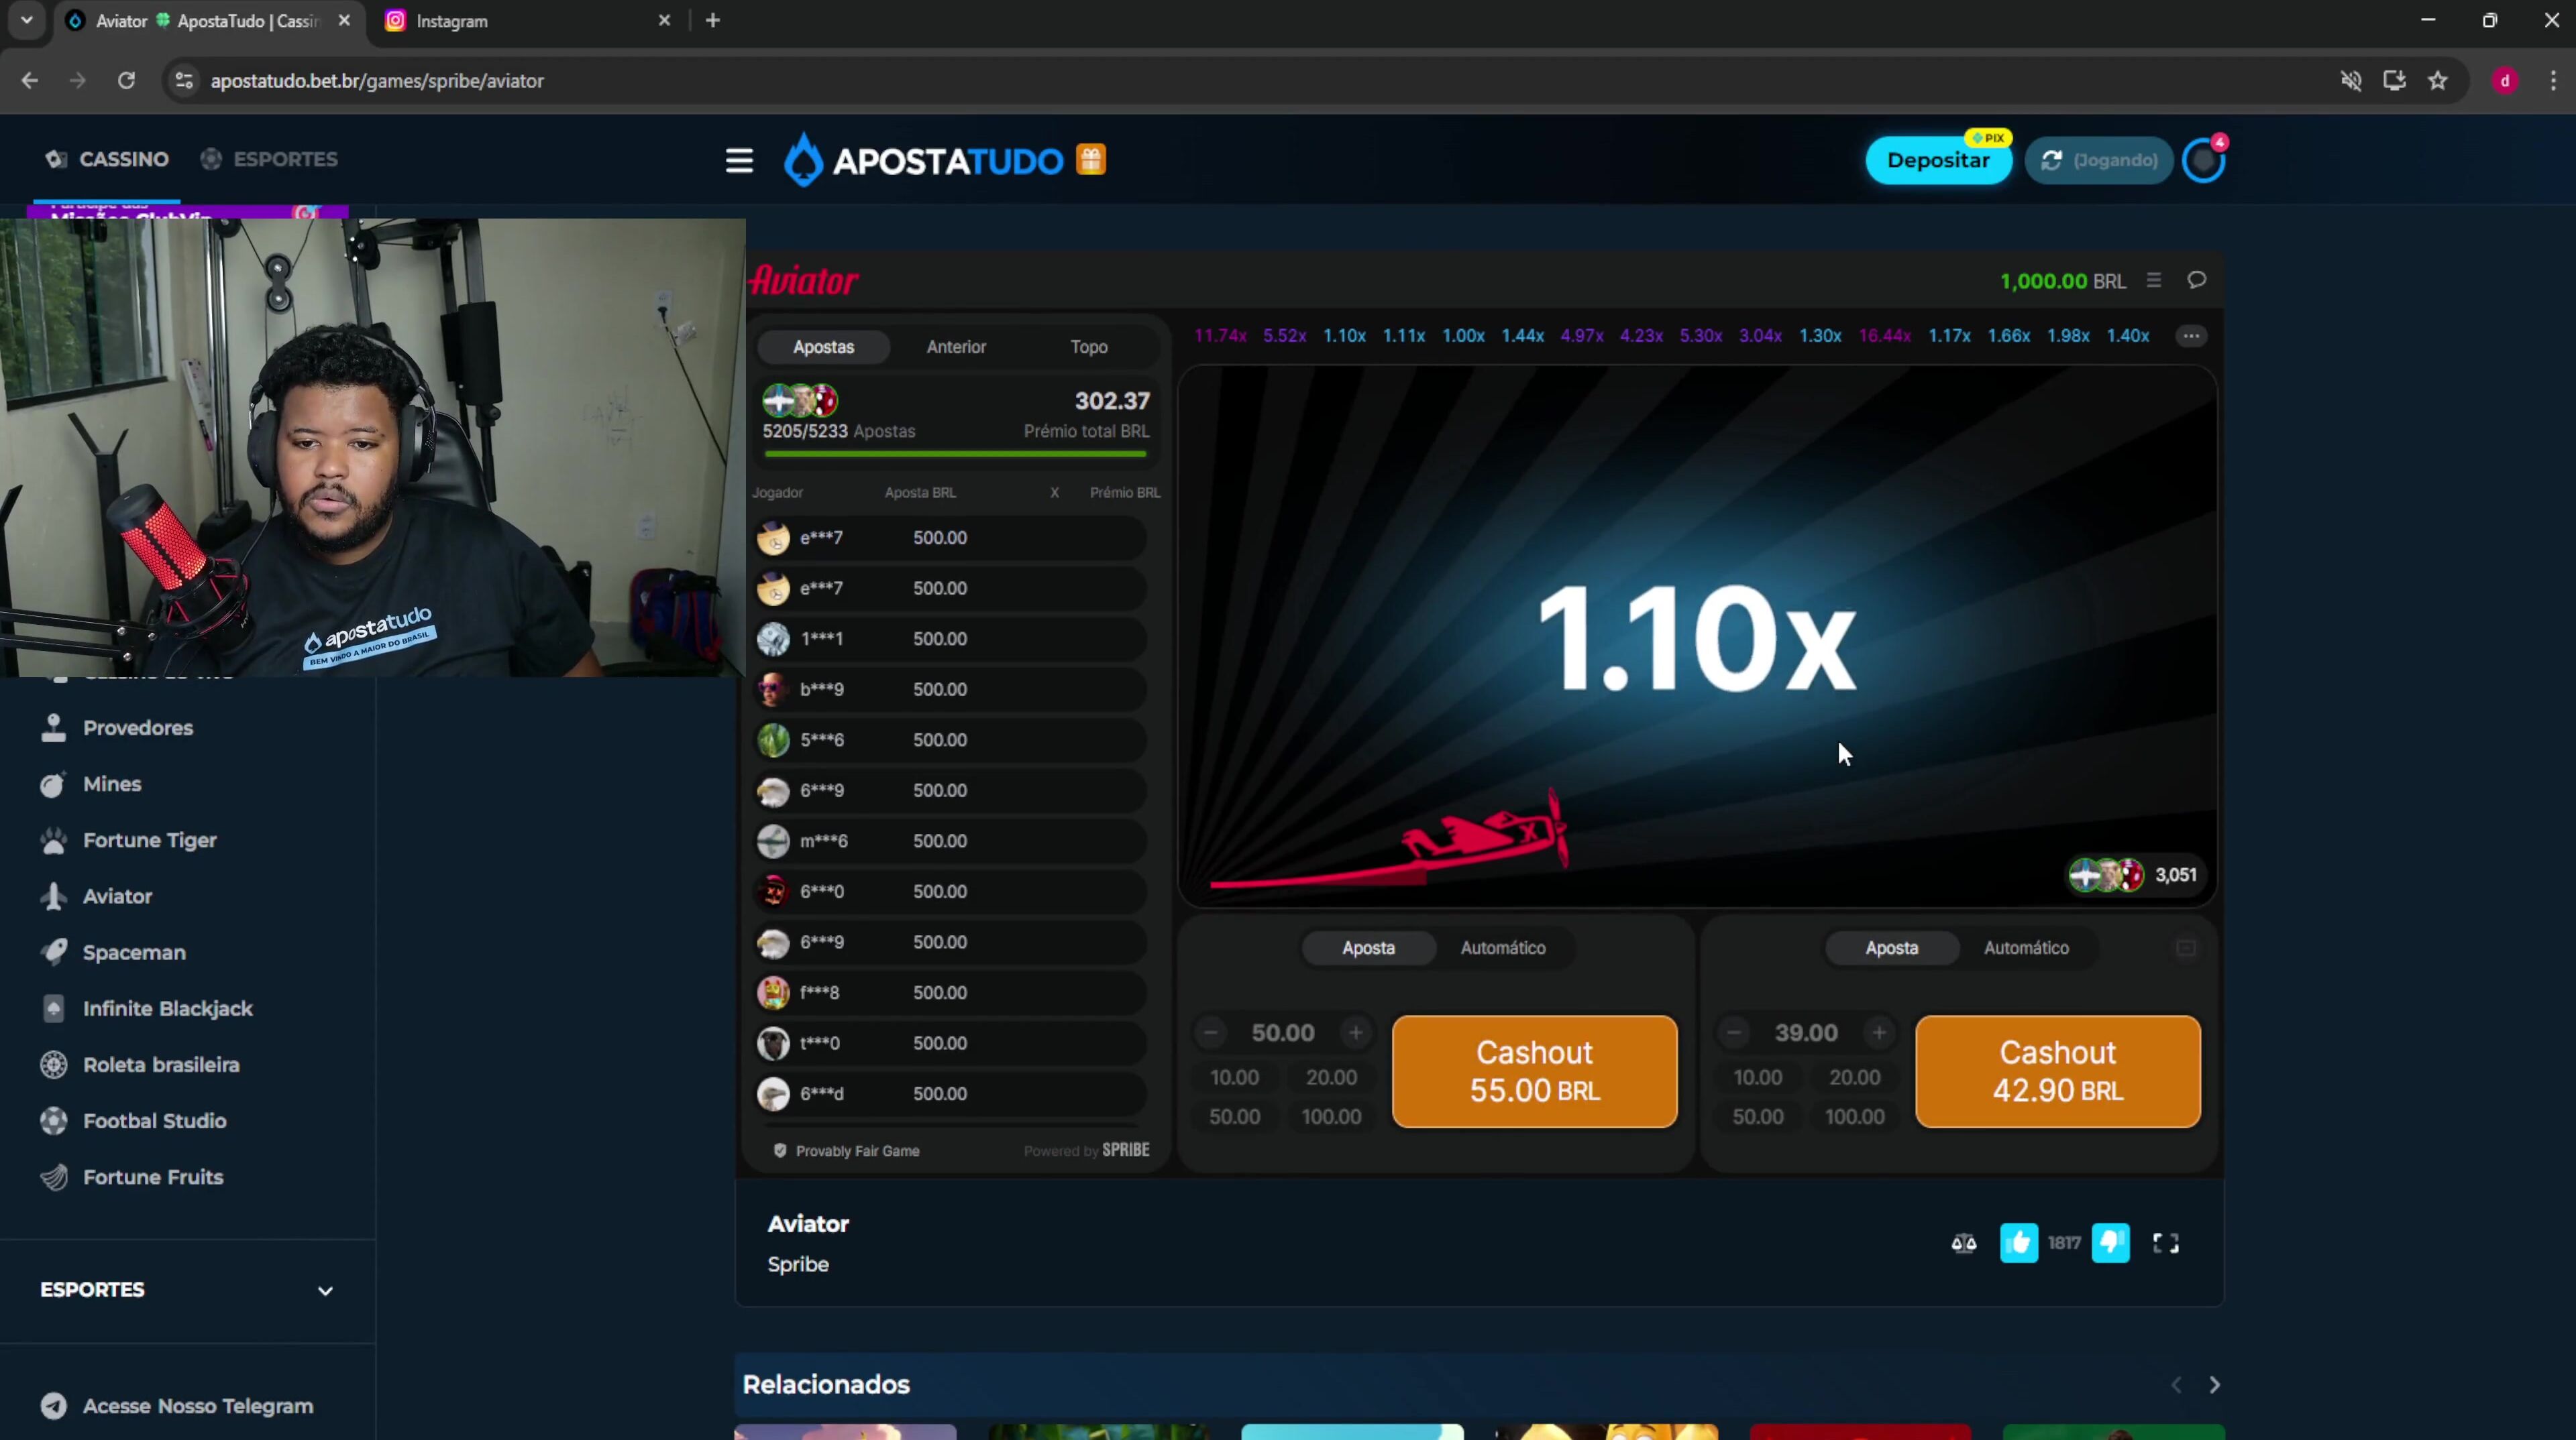Show round history with the three-dots button
This screenshot has width=2576, height=1440.
pyautogui.click(x=2191, y=336)
